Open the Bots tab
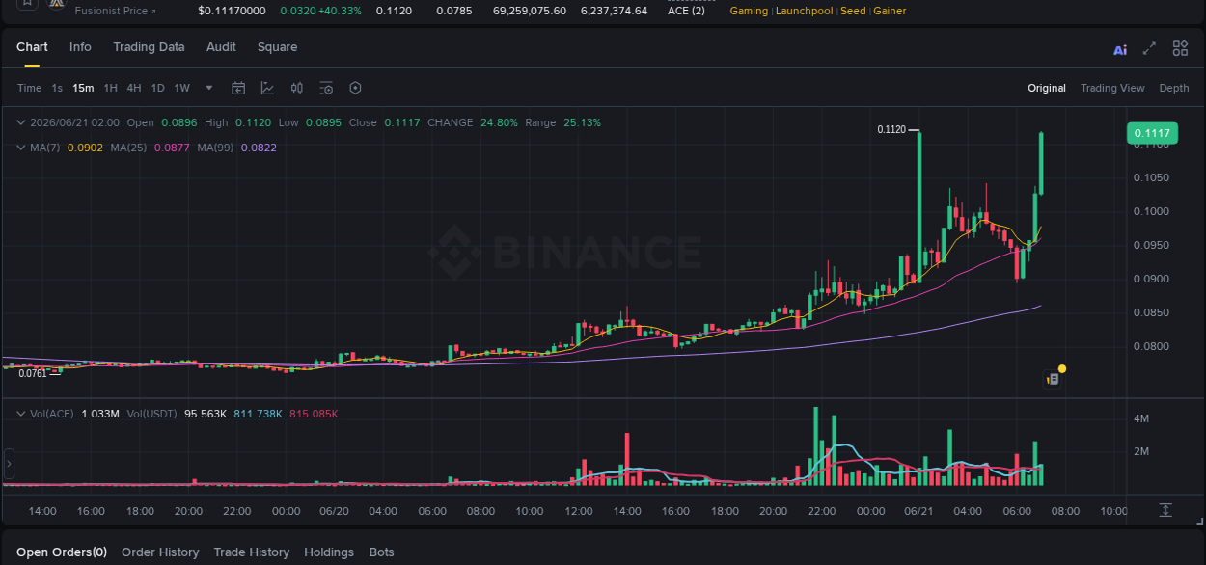The height and width of the screenshot is (565, 1206). click(382, 552)
